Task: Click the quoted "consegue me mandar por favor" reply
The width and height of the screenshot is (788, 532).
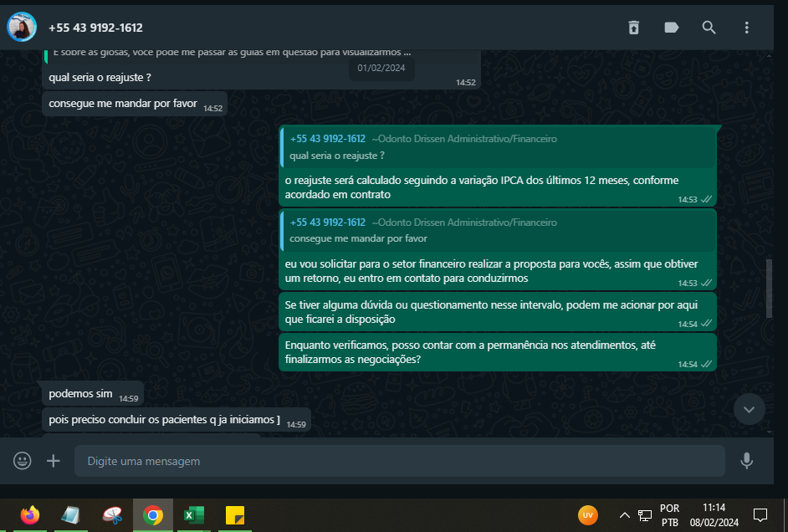Action: [498, 231]
